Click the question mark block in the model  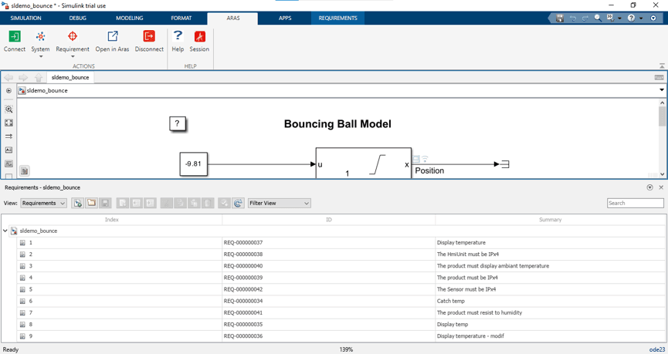(x=177, y=124)
